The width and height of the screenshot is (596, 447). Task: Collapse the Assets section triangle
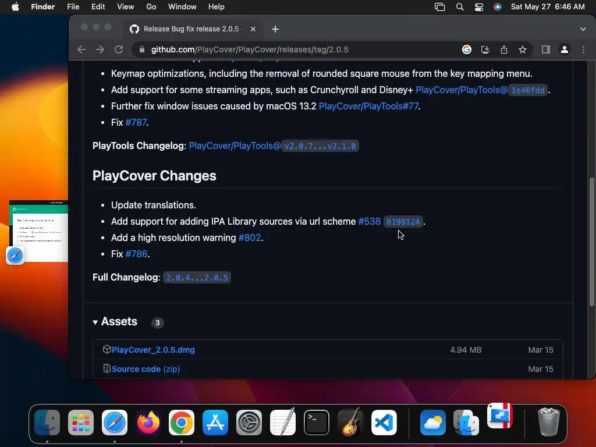pos(95,322)
